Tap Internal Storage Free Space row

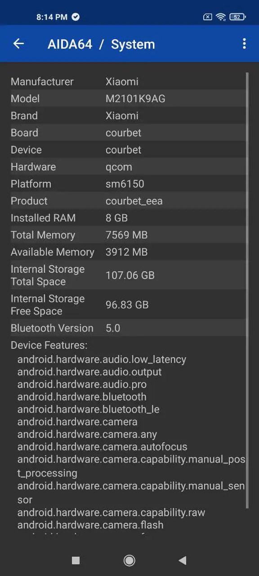tap(128, 305)
